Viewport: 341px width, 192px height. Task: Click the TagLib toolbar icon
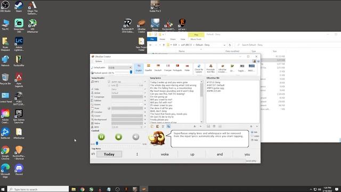pyautogui.click(x=241, y=68)
